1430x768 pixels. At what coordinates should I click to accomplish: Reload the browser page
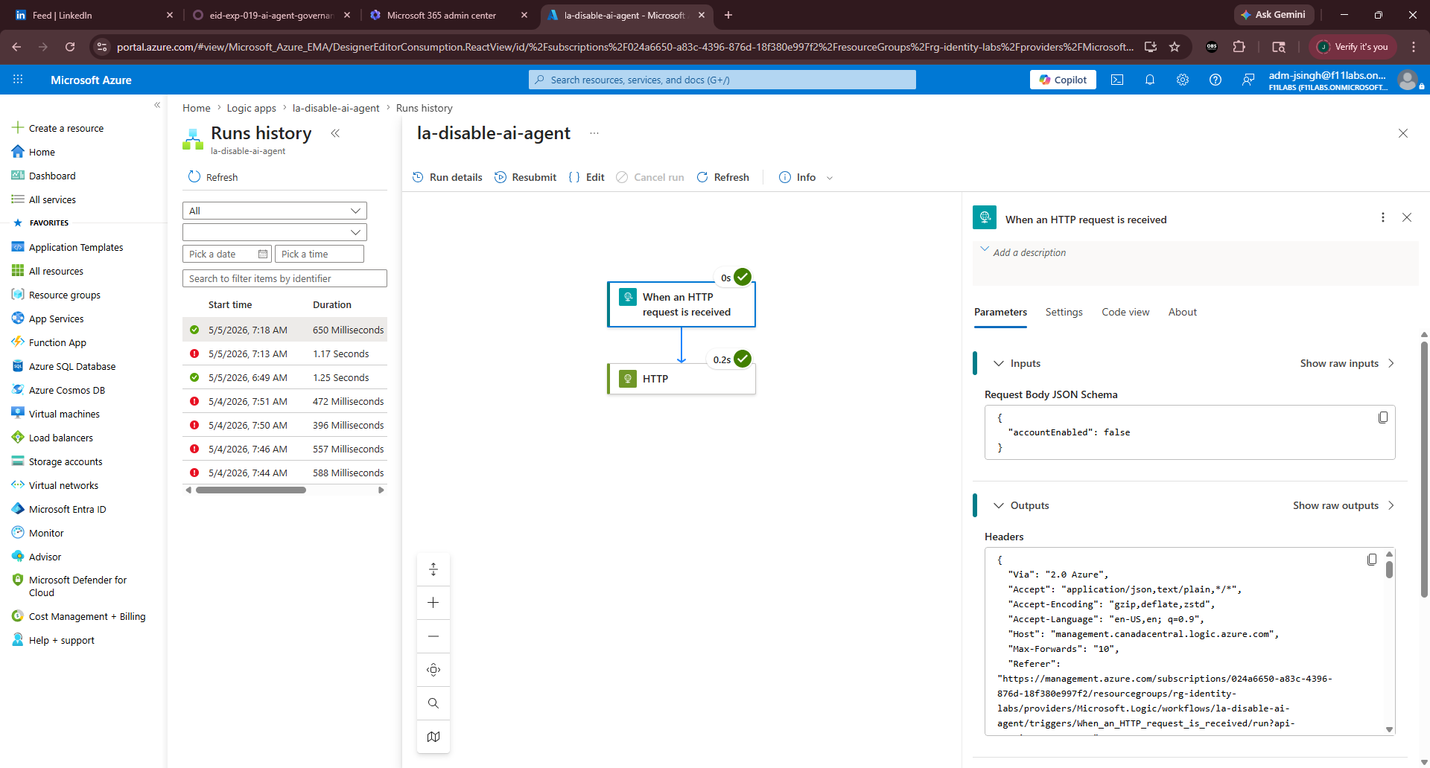point(70,47)
